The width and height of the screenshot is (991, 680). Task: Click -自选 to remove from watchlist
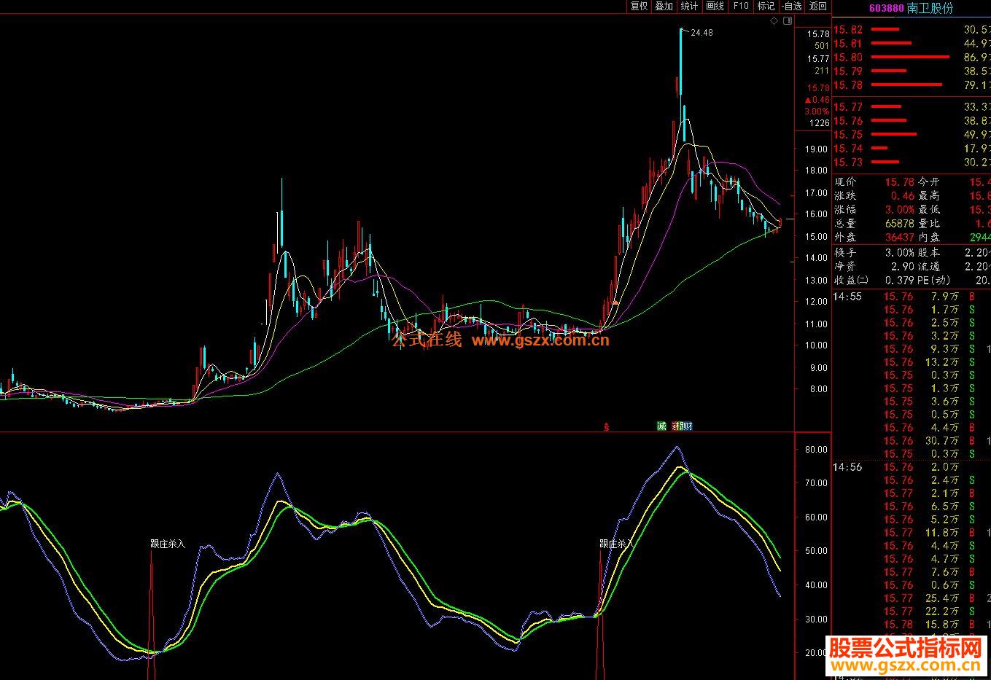pos(791,6)
